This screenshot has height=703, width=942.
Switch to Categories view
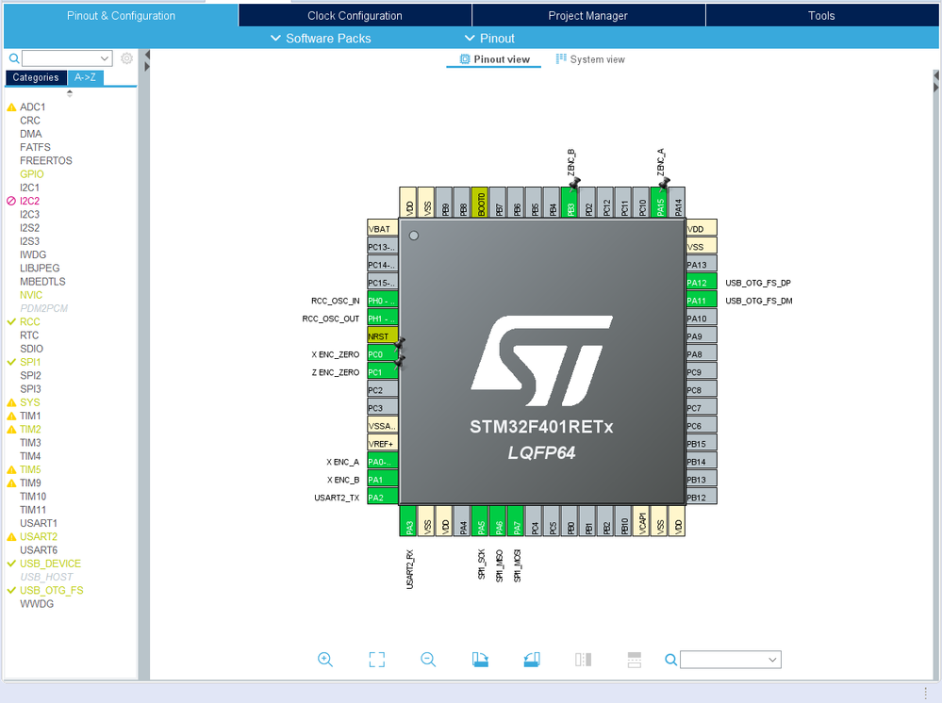(36, 77)
